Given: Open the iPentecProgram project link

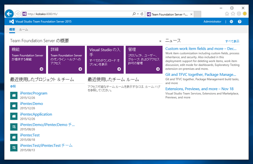Looking at the screenshot, I should (x=33, y=93).
